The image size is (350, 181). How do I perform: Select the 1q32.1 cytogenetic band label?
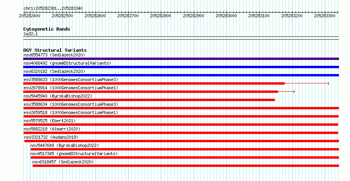(31, 34)
